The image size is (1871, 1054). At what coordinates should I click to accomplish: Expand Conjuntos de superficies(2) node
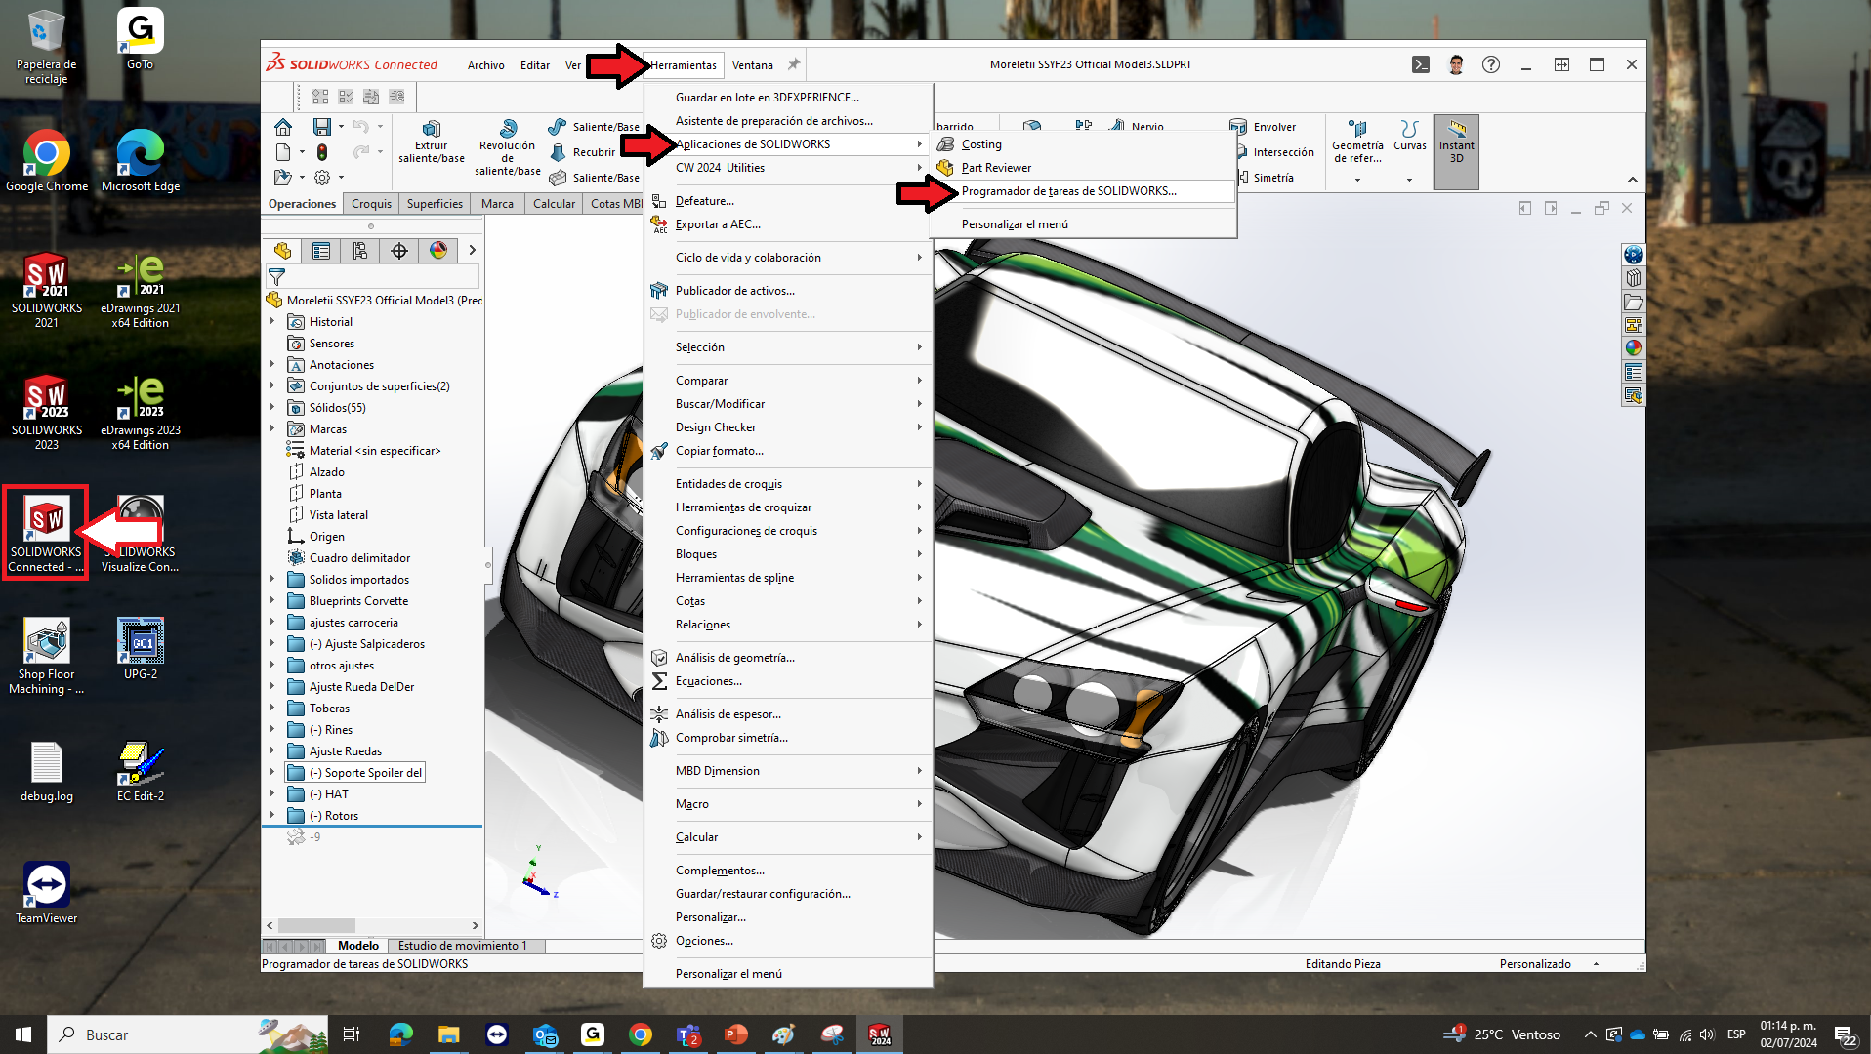coord(272,386)
